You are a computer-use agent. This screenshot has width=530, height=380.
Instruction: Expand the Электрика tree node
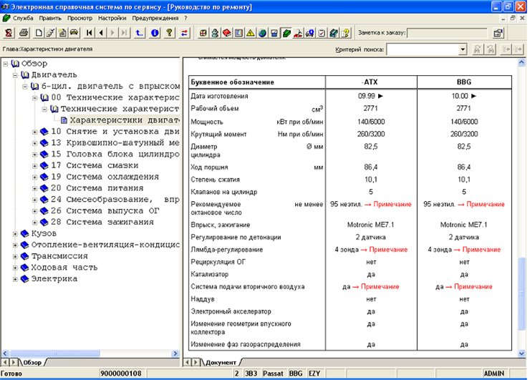click(15, 279)
